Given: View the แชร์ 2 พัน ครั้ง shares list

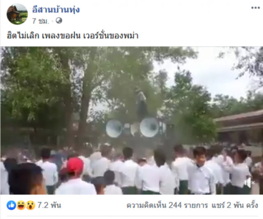Looking at the screenshot, I should click(x=235, y=205).
